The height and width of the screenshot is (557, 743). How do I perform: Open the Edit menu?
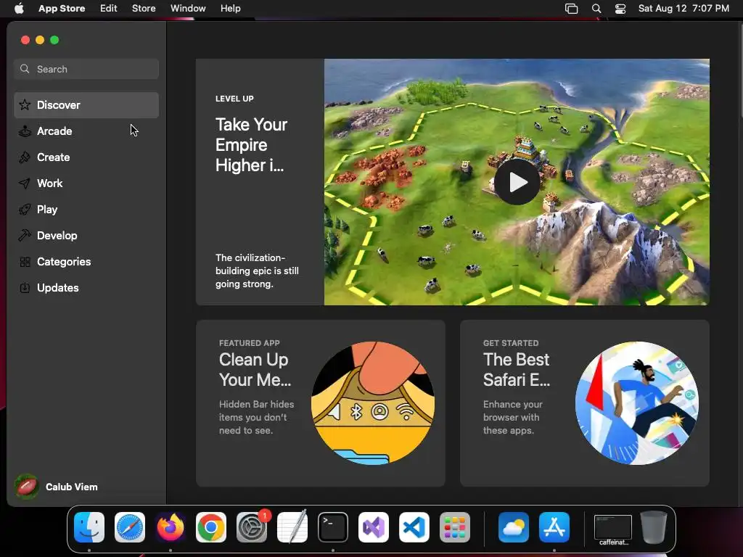109,9
